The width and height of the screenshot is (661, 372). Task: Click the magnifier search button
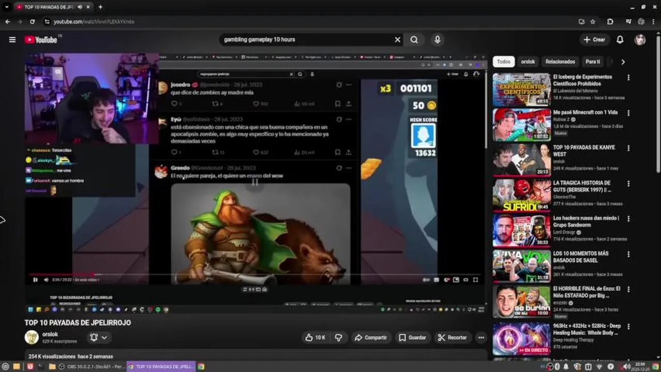pyautogui.click(x=414, y=40)
